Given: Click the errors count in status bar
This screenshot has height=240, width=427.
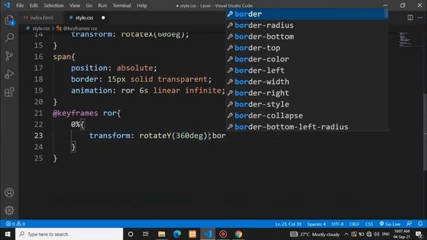Looking at the screenshot, I should point(15,224).
